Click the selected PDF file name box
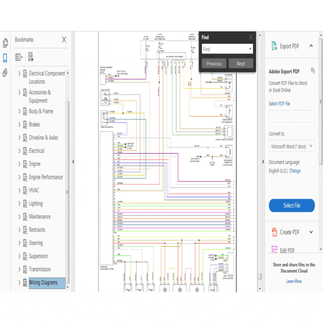This screenshot has width=323, height=323. (x=292, y=116)
